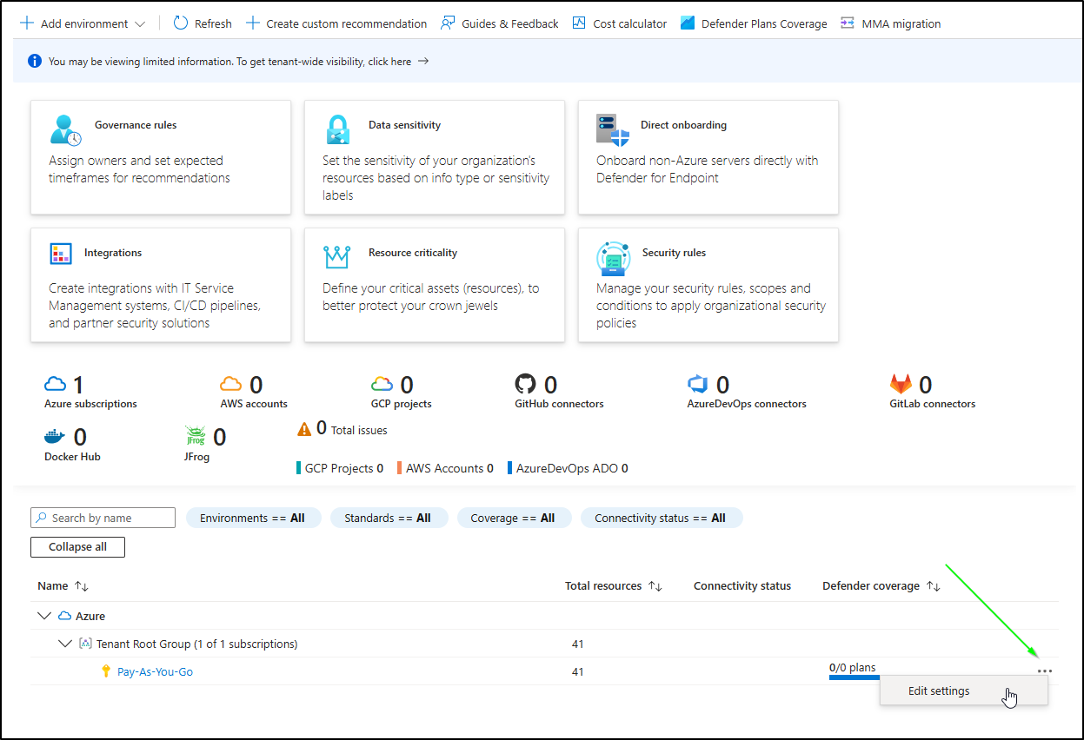Click the Security rules card title

(674, 253)
